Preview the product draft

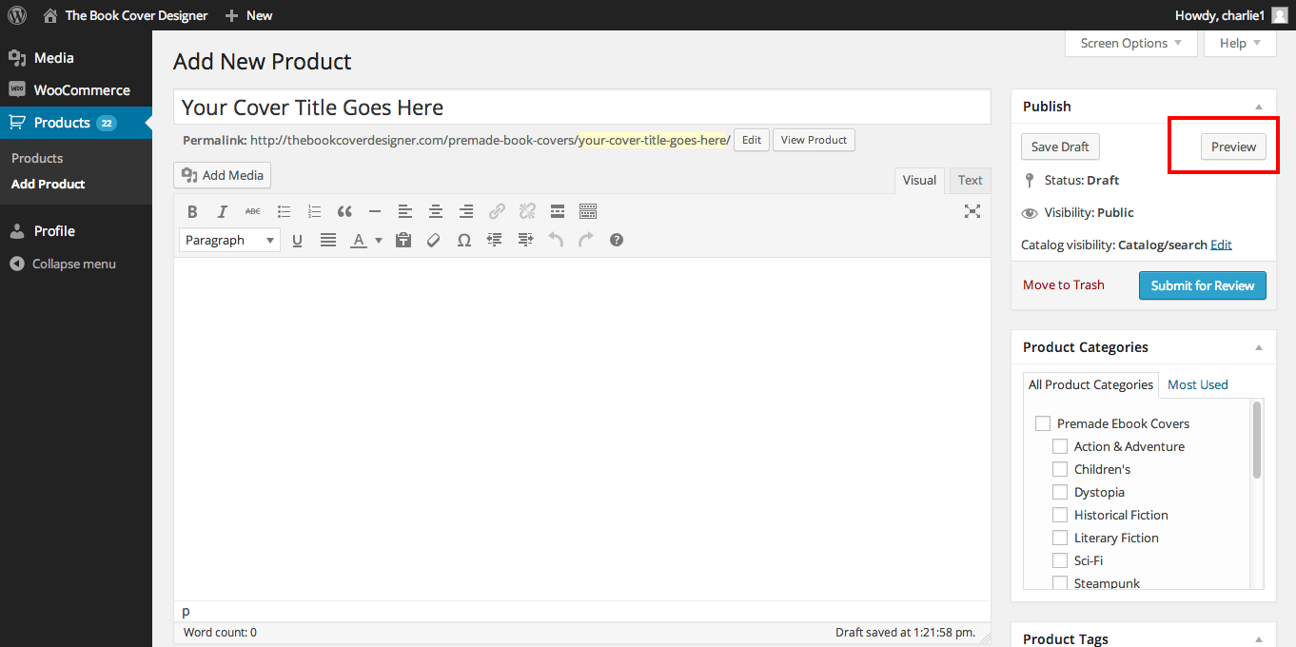pos(1233,147)
